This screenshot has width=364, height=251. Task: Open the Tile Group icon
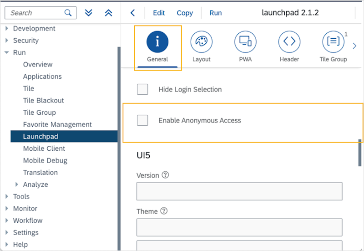pos(333,42)
